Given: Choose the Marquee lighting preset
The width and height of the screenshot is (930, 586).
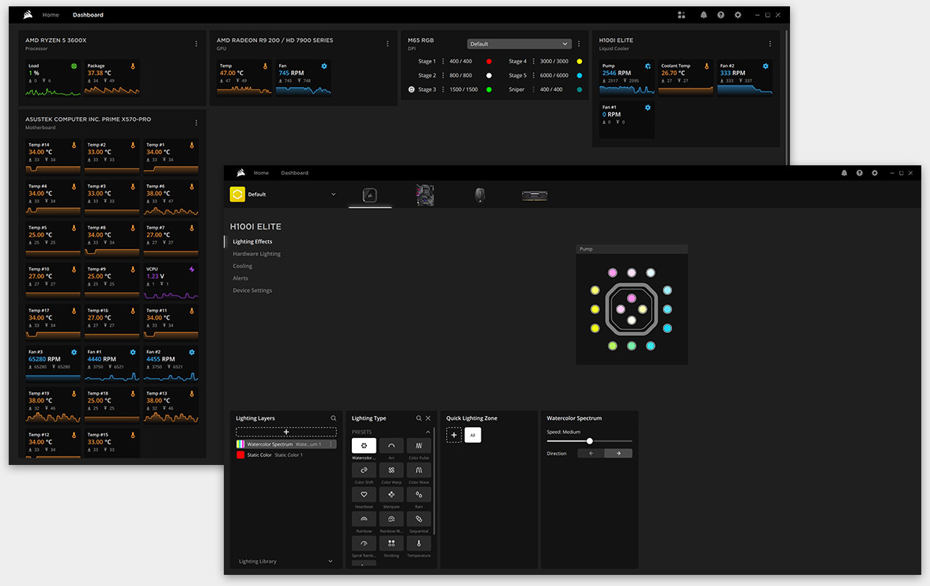Looking at the screenshot, I should (391, 494).
